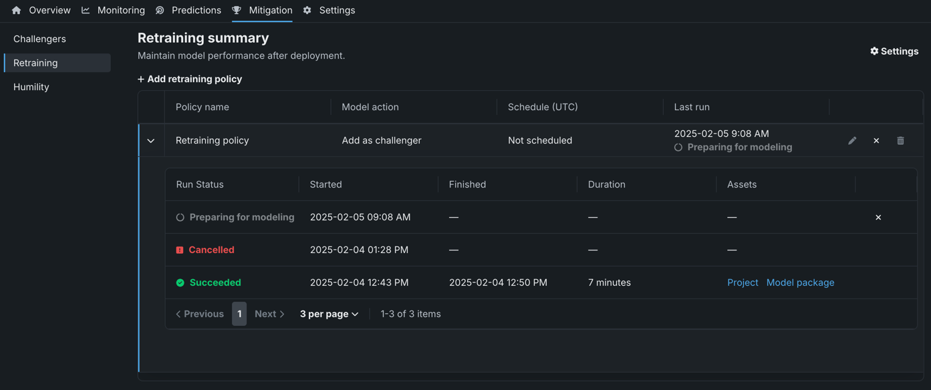Cancel the Preparing for modeling run row
The height and width of the screenshot is (390, 931).
click(x=878, y=218)
